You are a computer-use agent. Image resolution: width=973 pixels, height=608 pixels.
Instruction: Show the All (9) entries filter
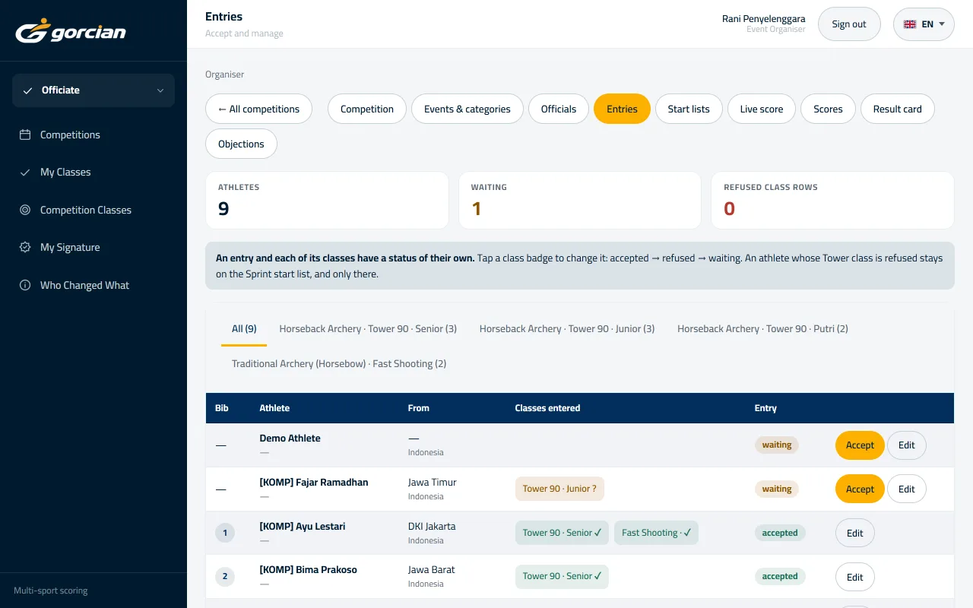[244, 329]
